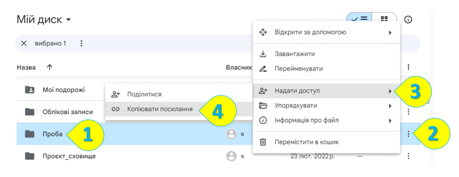459x177 pixels.
Task: Click the 'Проба' folder icon
Action: [30, 134]
